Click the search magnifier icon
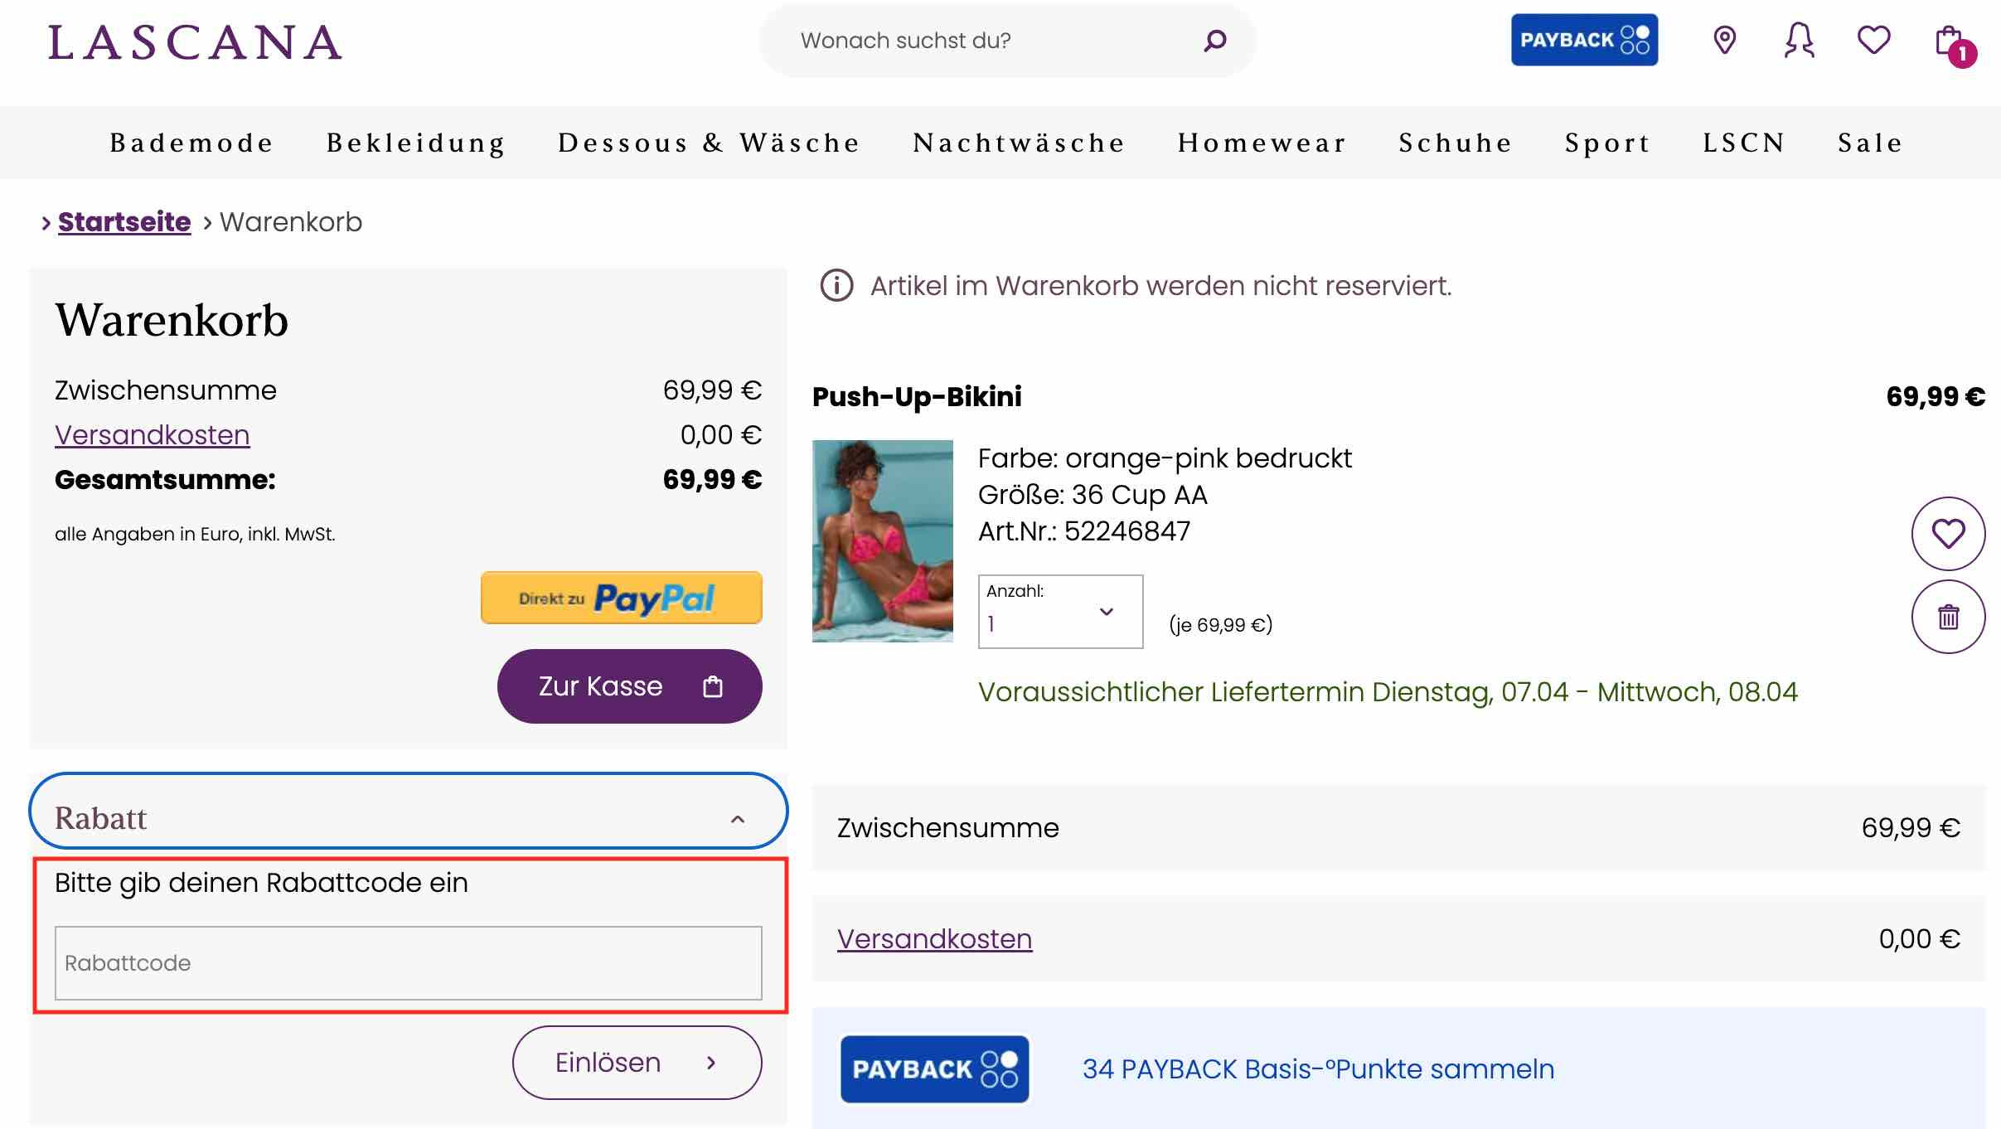Screen dimensions: 2001x1129 point(1213,40)
